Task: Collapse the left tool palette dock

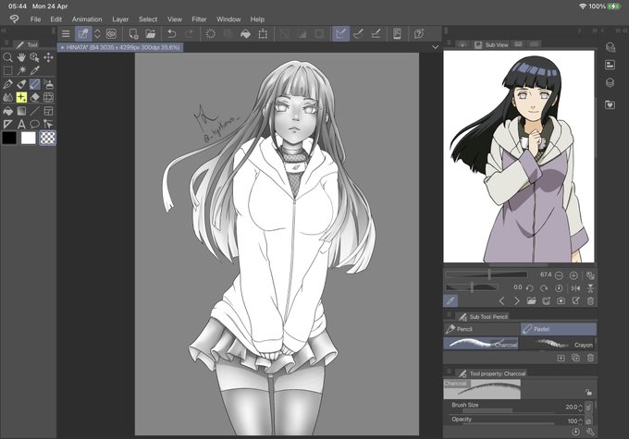Action: click(4, 30)
